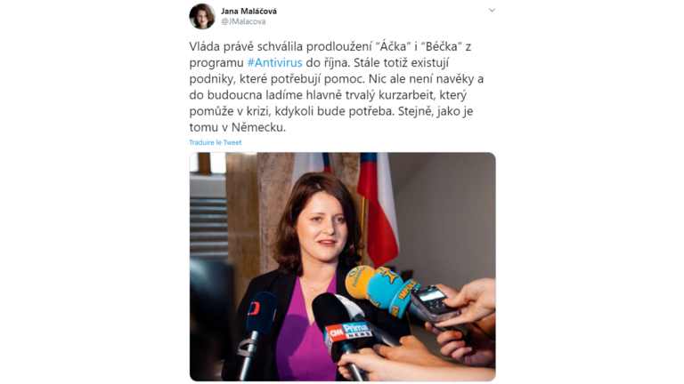Open the @JMalacova handle
This screenshot has width=684, height=384.
click(x=243, y=21)
